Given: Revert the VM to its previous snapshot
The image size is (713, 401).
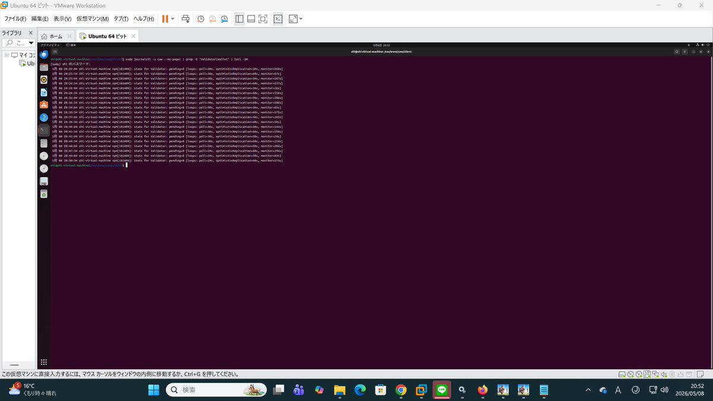Looking at the screenshot, I should coord(212,19).
